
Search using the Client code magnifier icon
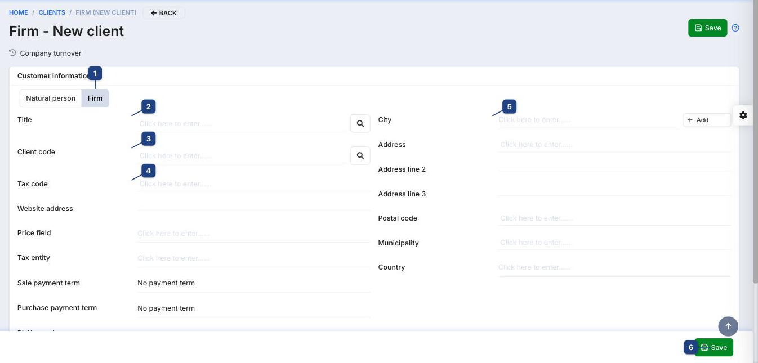click(x=360, y=155)
